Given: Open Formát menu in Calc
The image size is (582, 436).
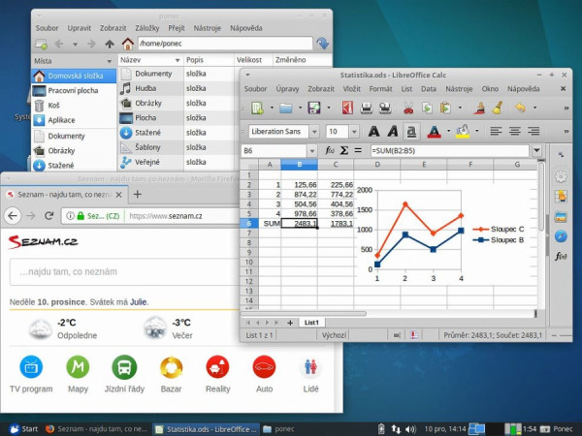Looking at the screenshot, I should 380,89.
